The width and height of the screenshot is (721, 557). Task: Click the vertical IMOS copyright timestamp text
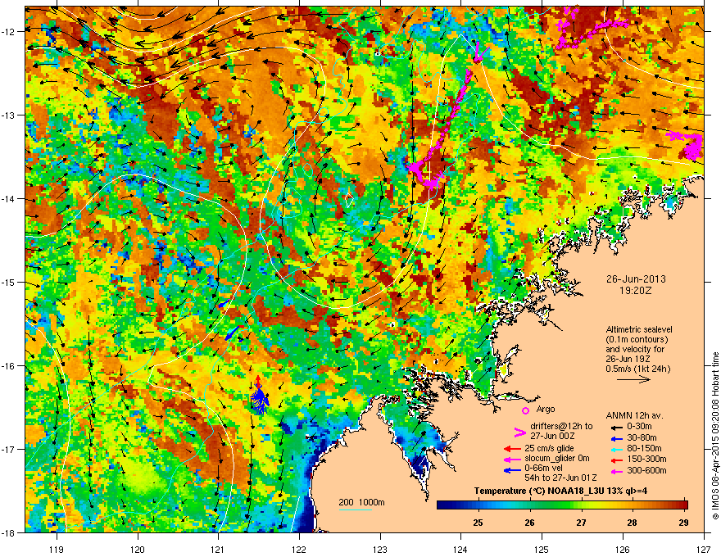coord(715,436)
